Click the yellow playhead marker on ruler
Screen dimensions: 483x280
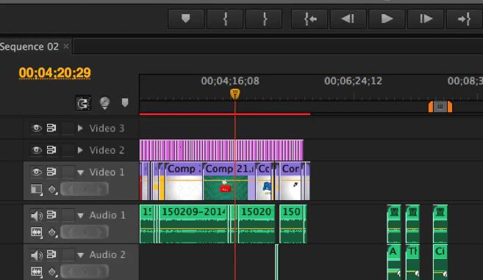[x=235, y=94]
